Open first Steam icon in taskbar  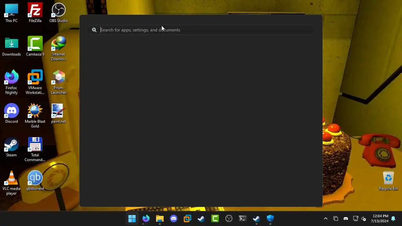pyautogui.click(x=201, y=218)
